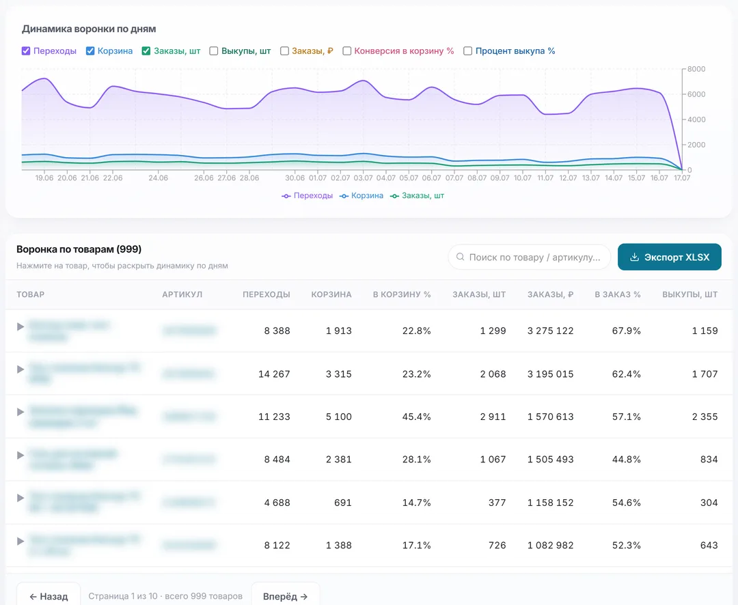738x605 pixels.
Task: Click the Корзина legend marker below the chart
Action: 344,196
